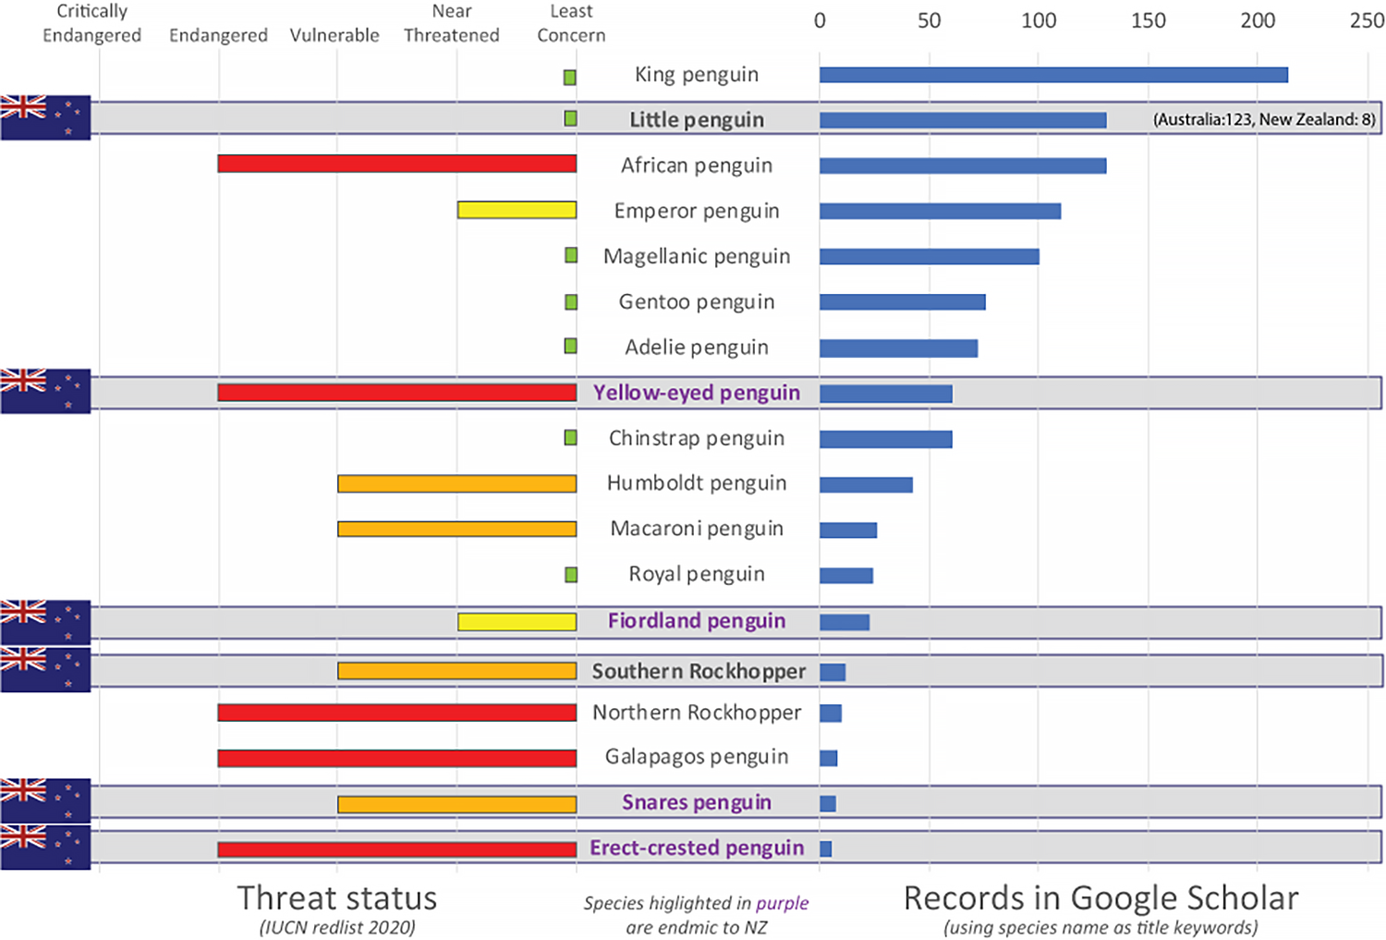
Task: Click the blue records bar for Gentoo penguin
Action: point(903,302)
